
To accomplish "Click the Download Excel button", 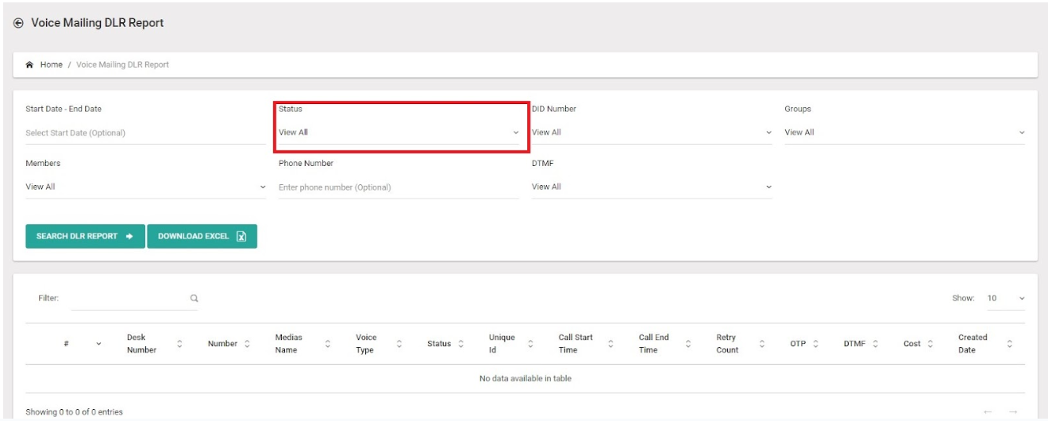I will [202, 237].
